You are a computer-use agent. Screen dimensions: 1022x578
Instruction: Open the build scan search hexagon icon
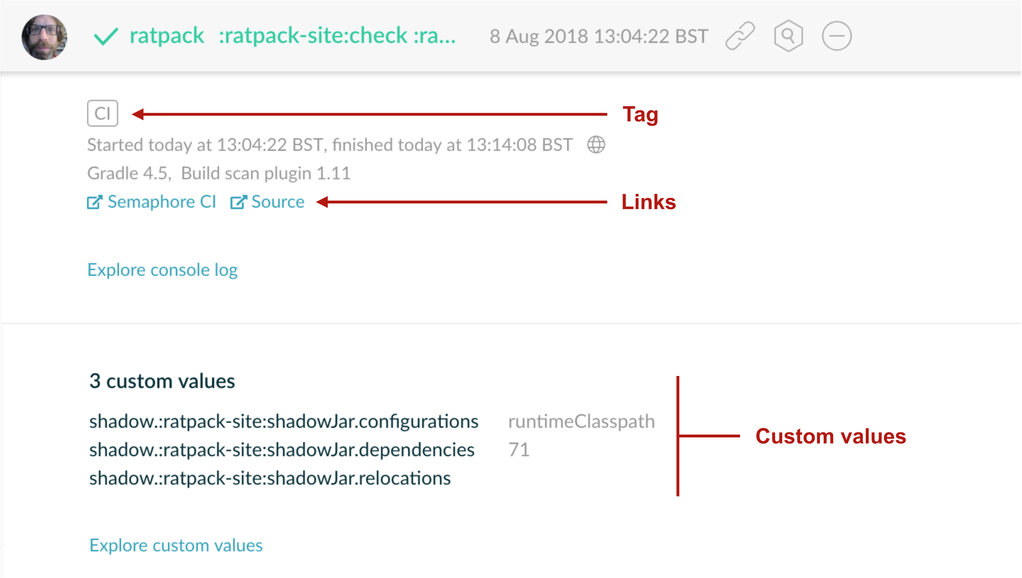click(788, 36)
